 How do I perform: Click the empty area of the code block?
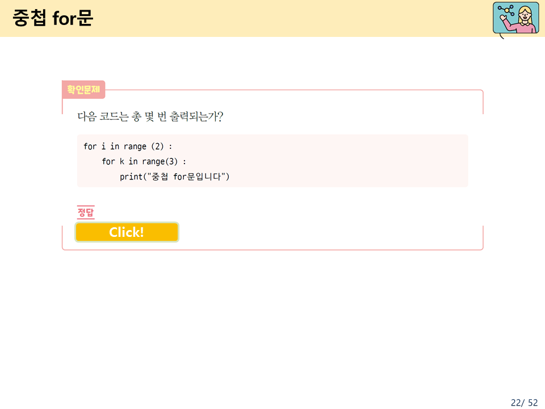347,161
